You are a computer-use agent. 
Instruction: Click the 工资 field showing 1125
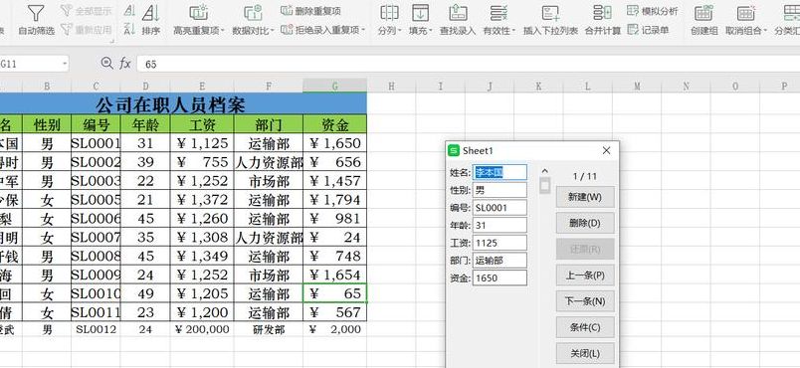tap(500, 243)
